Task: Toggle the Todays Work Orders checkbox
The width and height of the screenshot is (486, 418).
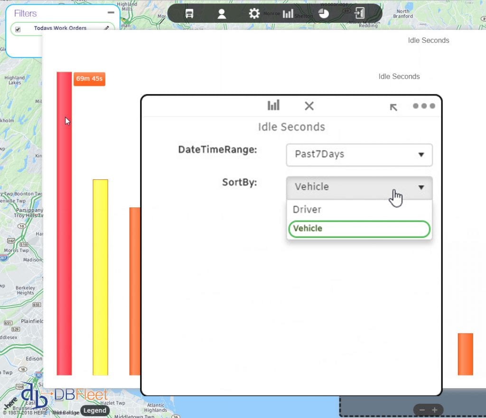Action: click(x=18, y=28)
